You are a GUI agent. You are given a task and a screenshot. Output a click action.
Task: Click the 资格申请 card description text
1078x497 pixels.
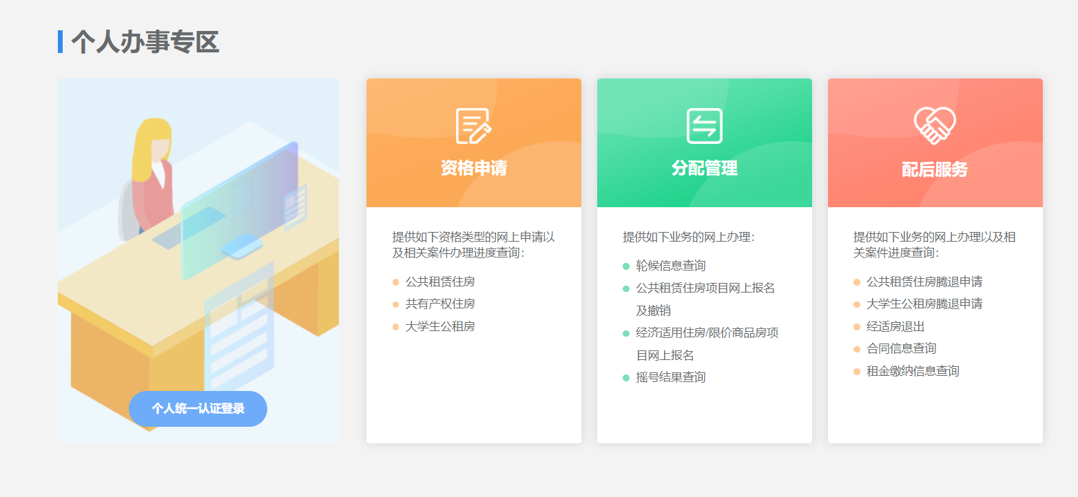(x=474, y=245)
